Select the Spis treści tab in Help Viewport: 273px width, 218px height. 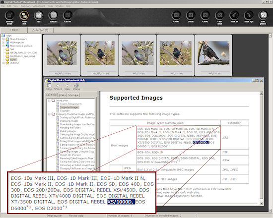coord(51,95)
